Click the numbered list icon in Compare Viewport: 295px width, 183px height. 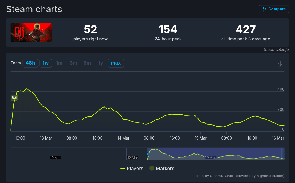coord(264,9)
